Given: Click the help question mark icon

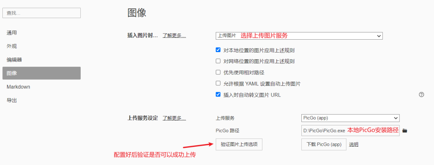Looking at the screenshot, I should (421, 95).
